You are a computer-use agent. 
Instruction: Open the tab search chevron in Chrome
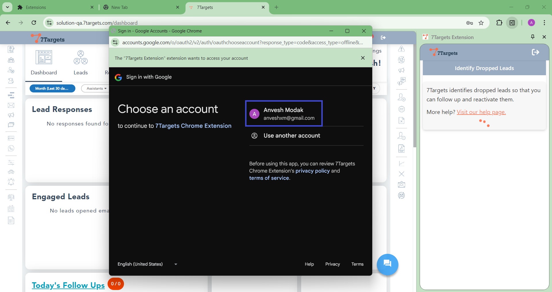7,7
